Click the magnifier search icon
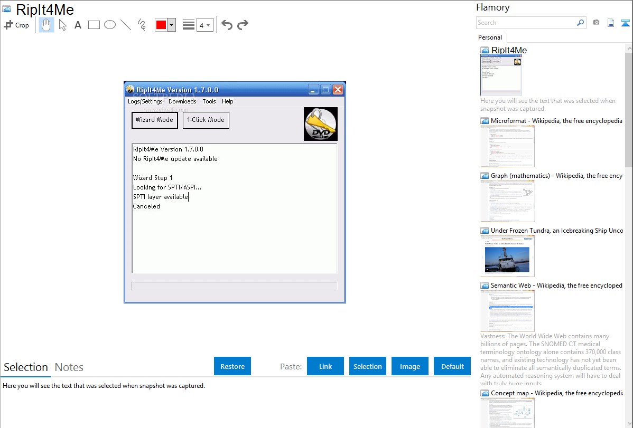The height and width of the screenshot is (428, 633). (x=581, y=23)
